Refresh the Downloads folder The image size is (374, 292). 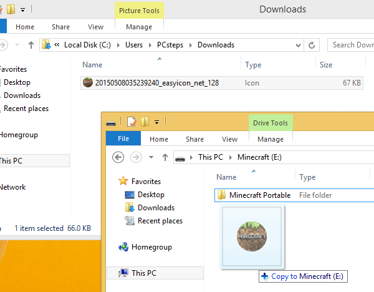tap(312, 45)
